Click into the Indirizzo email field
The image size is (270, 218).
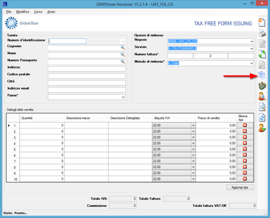tap(86, 90)
